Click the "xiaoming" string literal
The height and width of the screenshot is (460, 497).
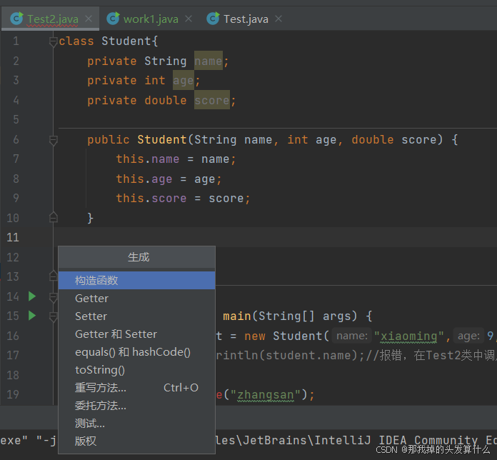click(x=409, y=336)
